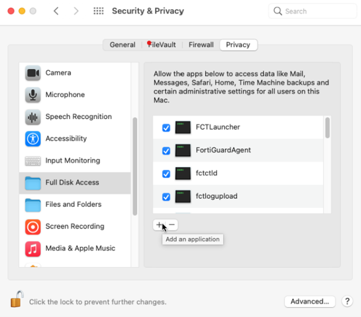Open the Accessibility privacy section

[x=66, y=139]
